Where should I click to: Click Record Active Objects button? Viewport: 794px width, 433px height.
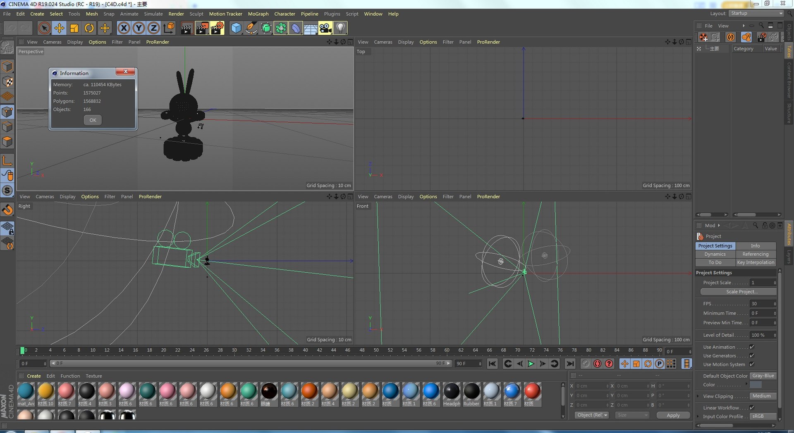(586, 364)
